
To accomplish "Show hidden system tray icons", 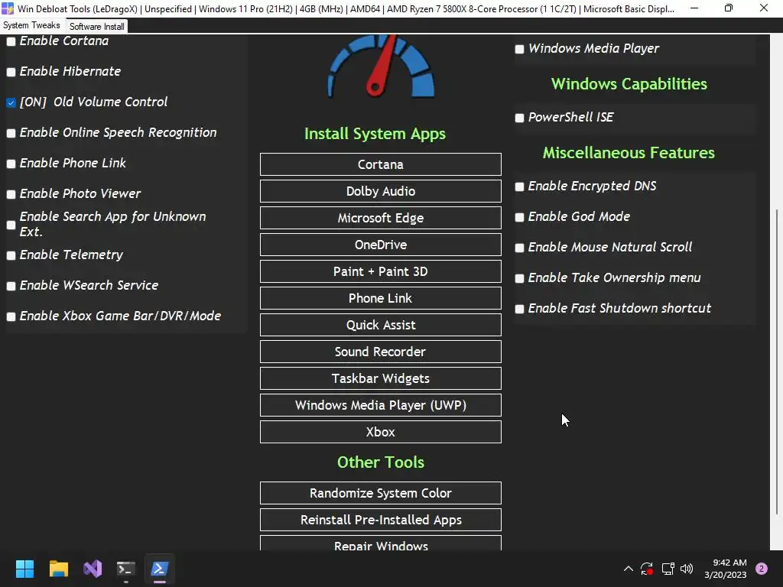I will 629,569.
